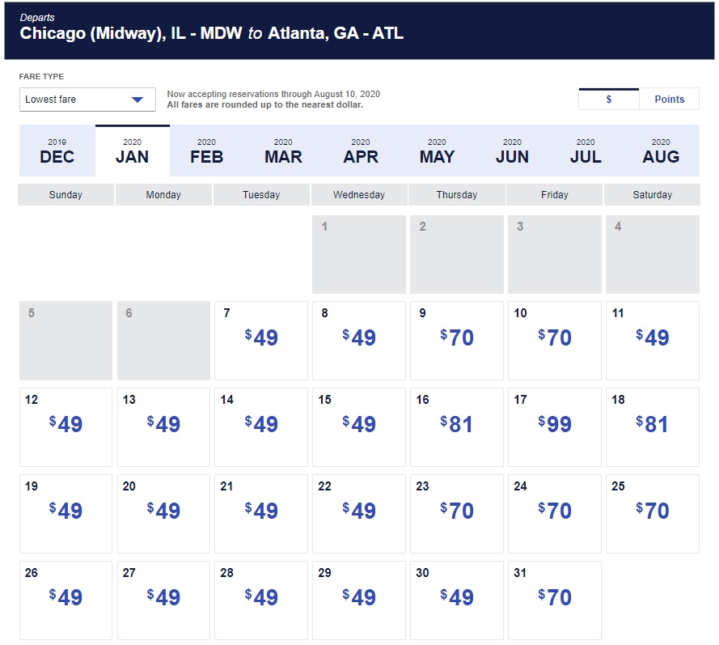
Task: Switch to the MAY 2020 tab
Action: pos(437,151)
